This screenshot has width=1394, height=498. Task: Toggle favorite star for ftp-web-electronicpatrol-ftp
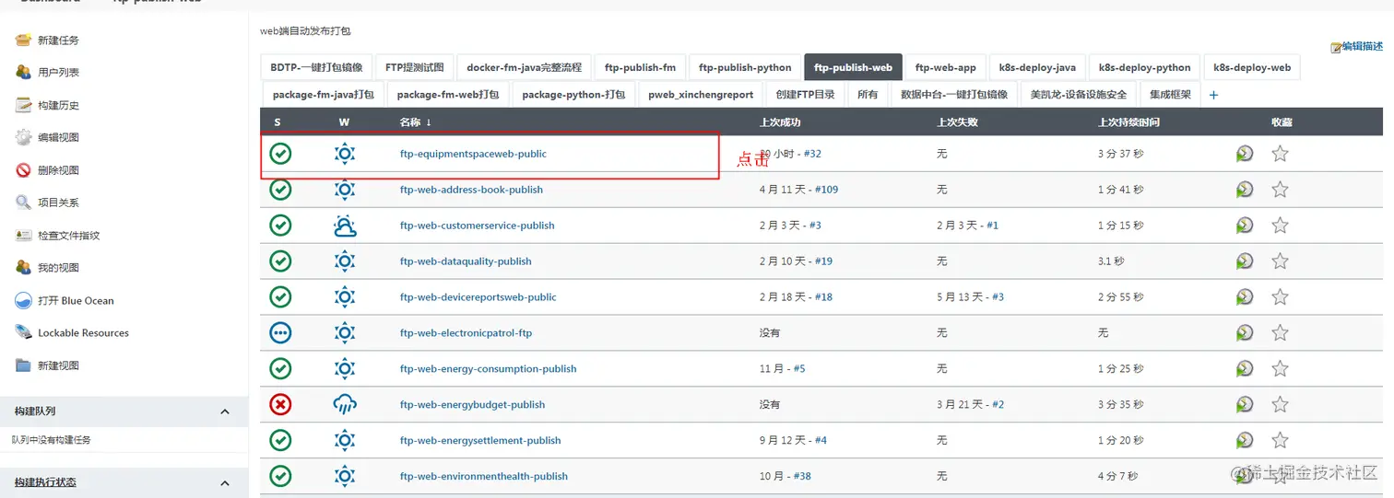coord(1280,333)
